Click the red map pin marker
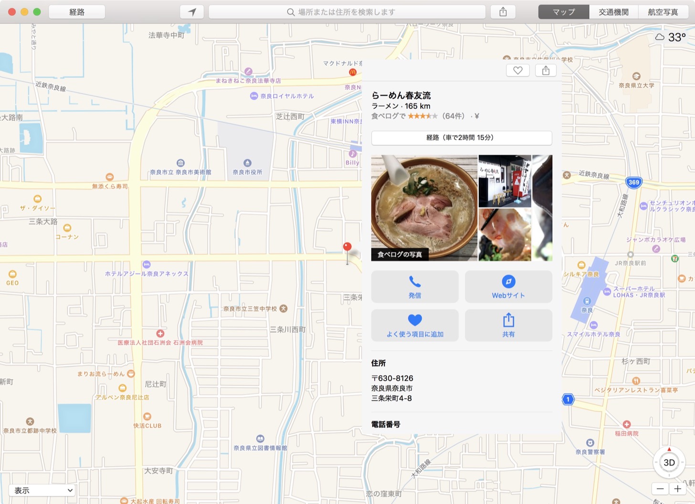This screenshot has height=504, width=695. (347, 247)
